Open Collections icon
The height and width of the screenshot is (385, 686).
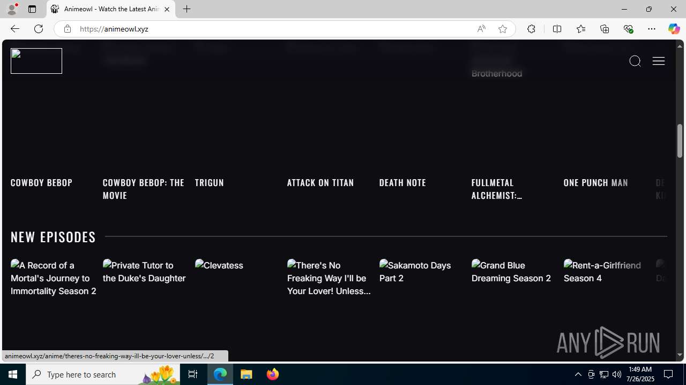point(605,29)
